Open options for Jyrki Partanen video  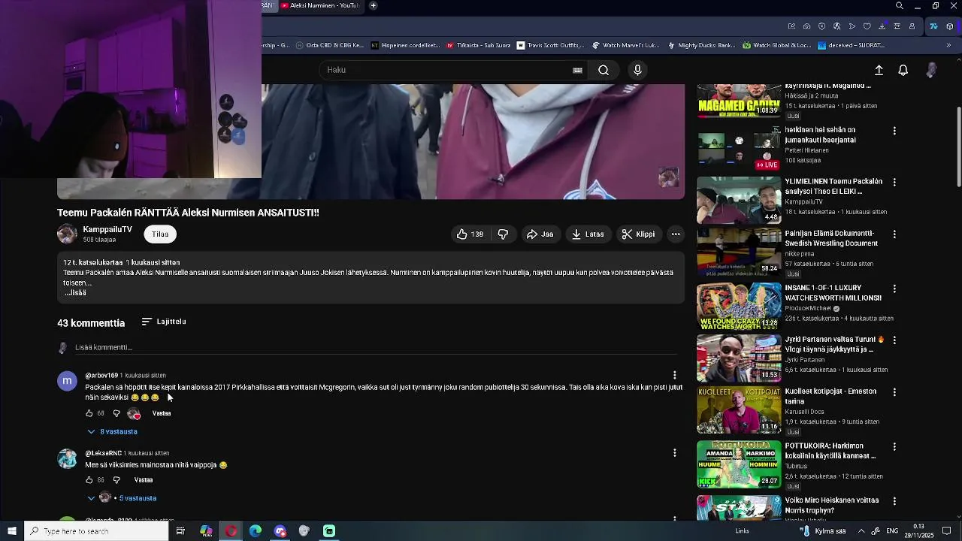click(x=894, y=340)
